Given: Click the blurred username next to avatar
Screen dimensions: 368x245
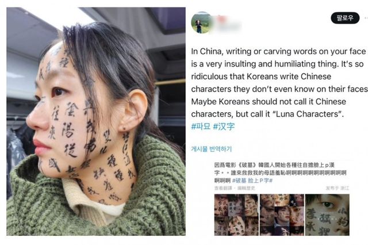Looking at the screenshot, I should tap(226, 24).
